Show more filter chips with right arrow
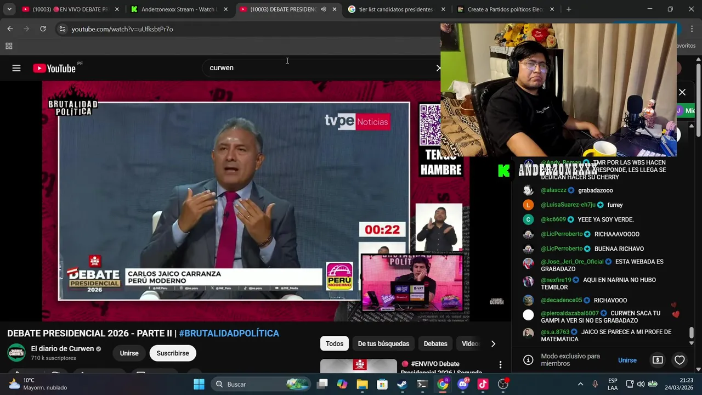This screenshot has height=395, width=702. [493, 343]
